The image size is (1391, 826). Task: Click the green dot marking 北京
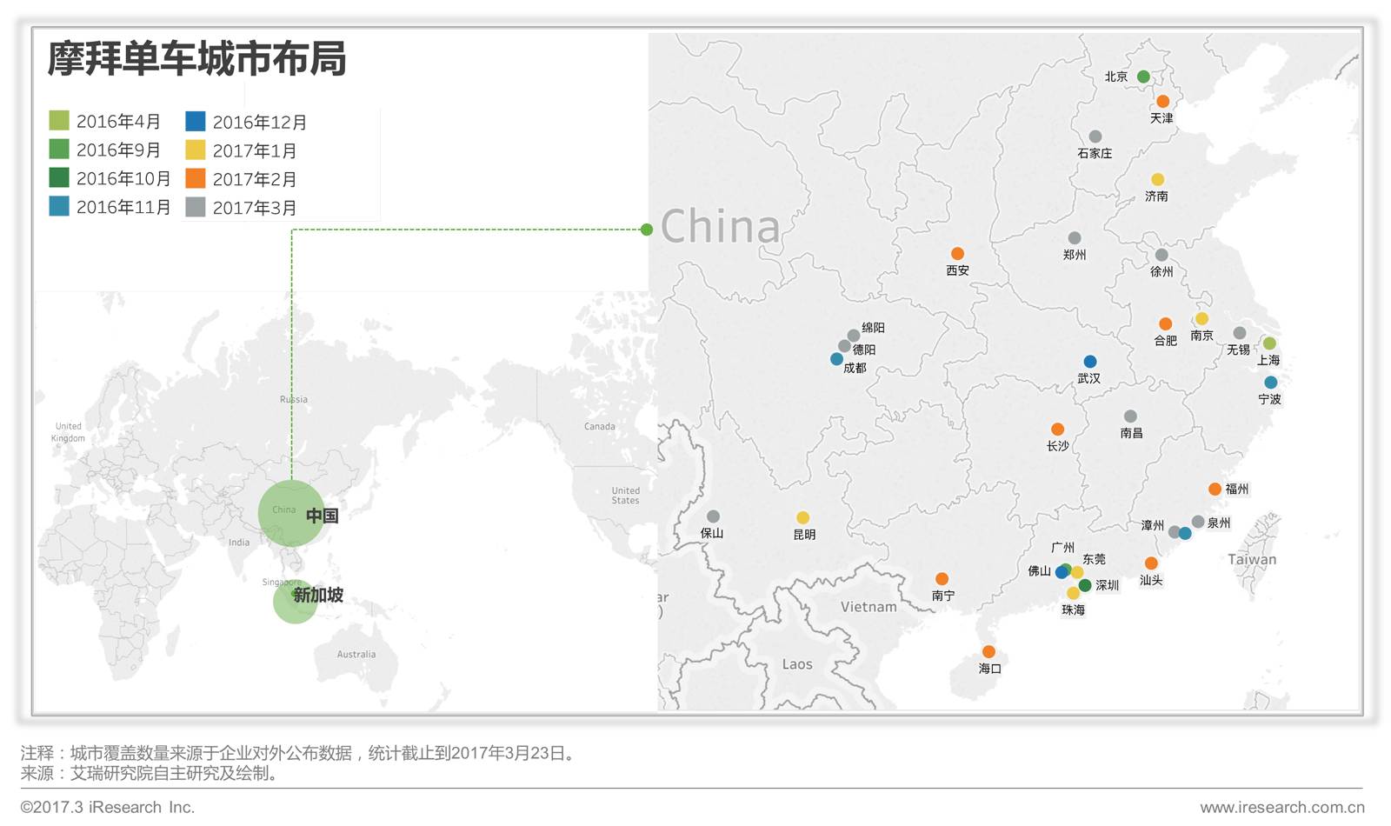pos(1143,77)
